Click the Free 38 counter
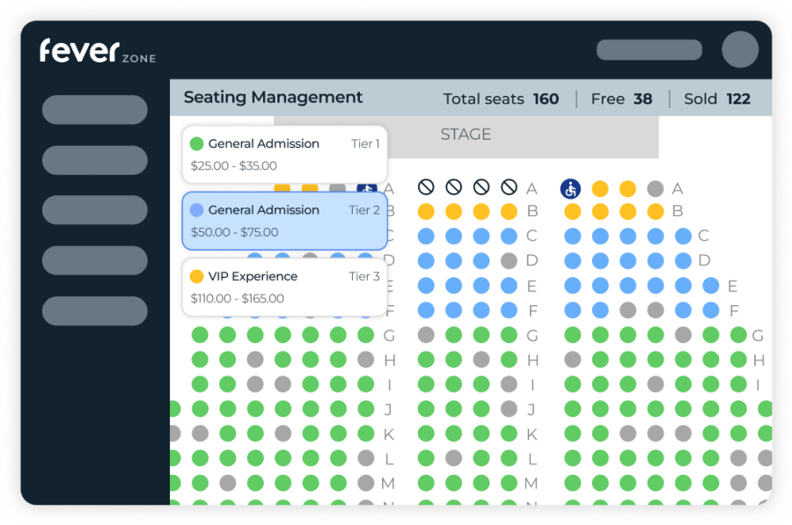 point(622,98)
